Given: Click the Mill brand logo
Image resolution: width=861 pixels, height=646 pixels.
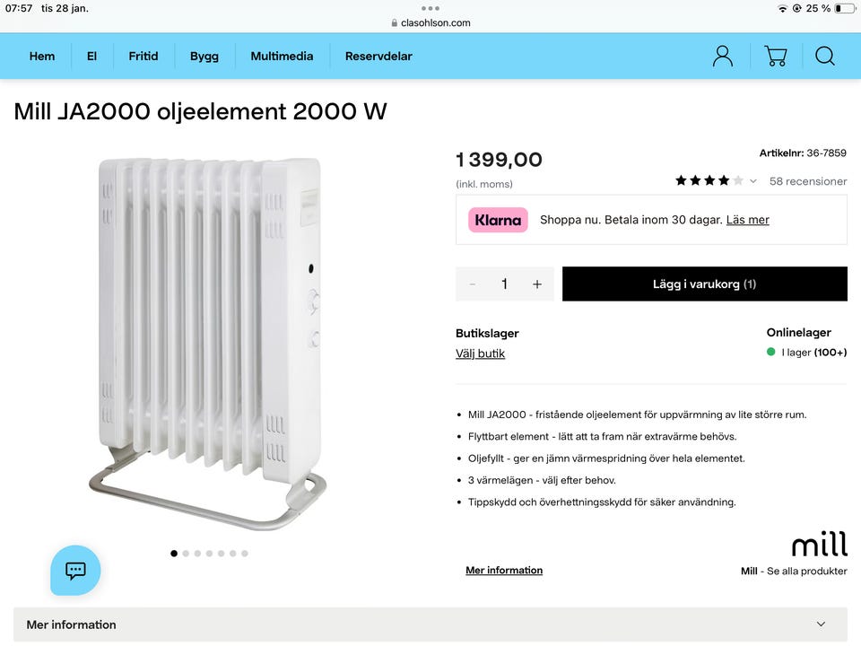Looking at the screenshot, I should pos(819,544).
